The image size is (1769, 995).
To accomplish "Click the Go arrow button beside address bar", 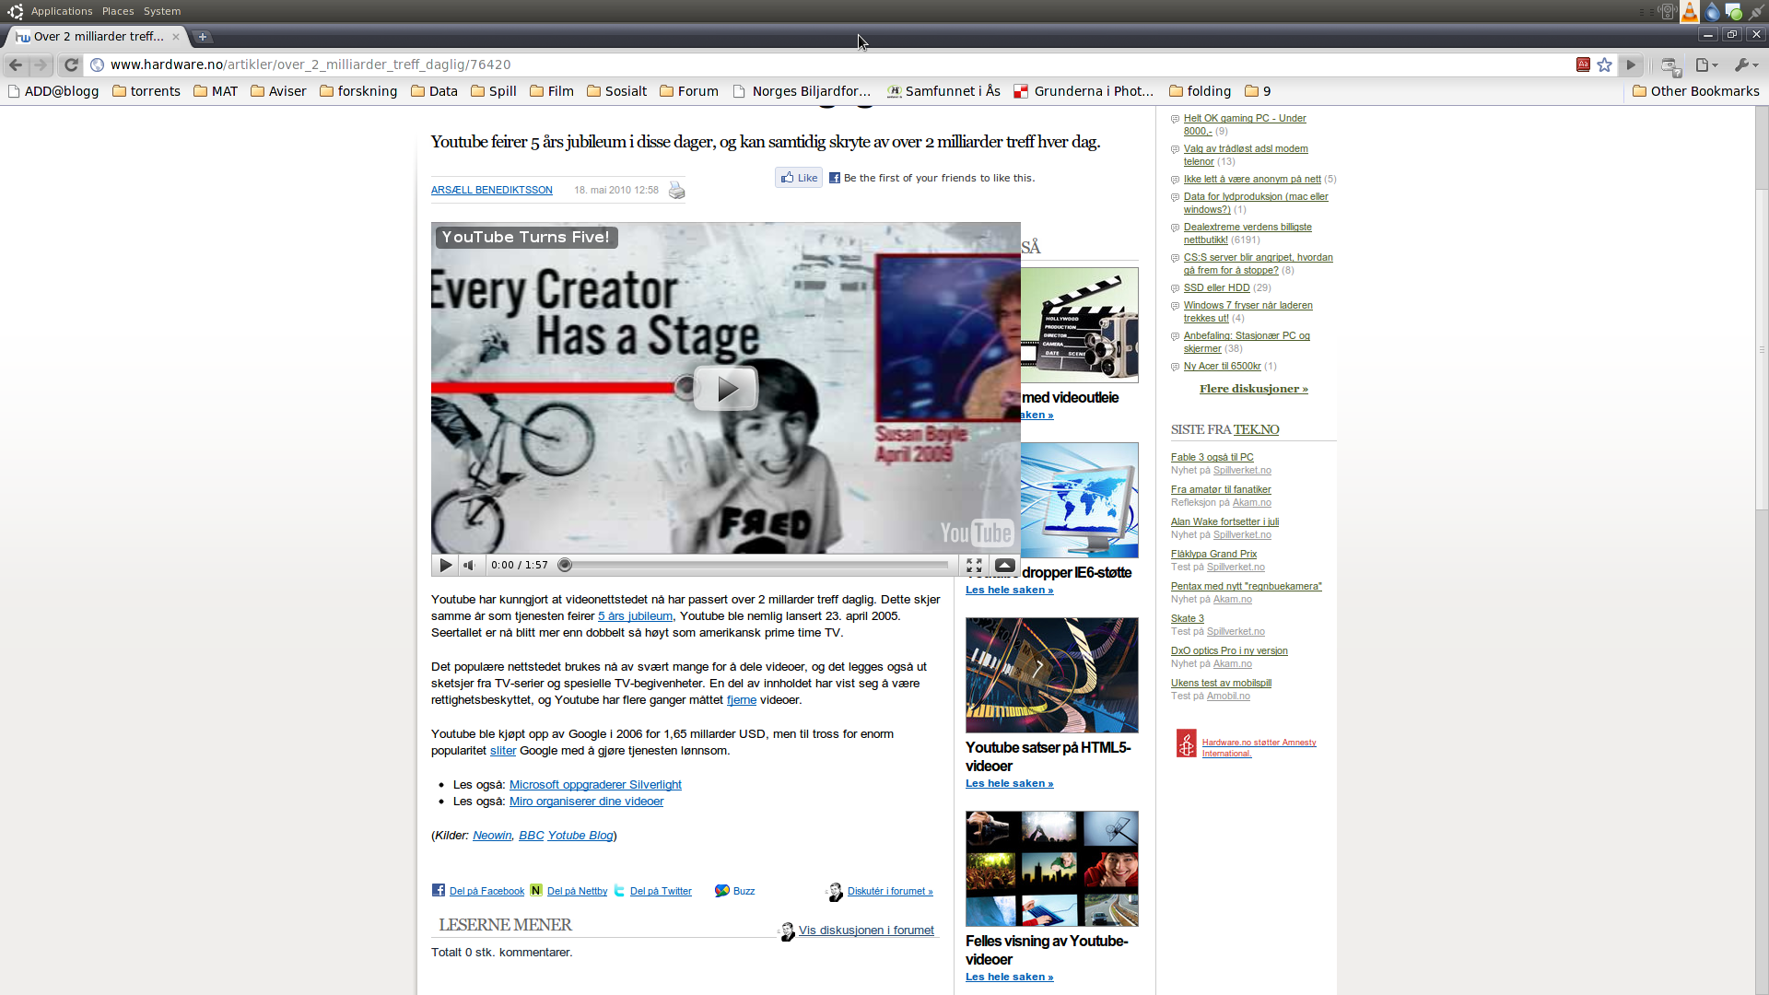I will [x=1631, y=64].
